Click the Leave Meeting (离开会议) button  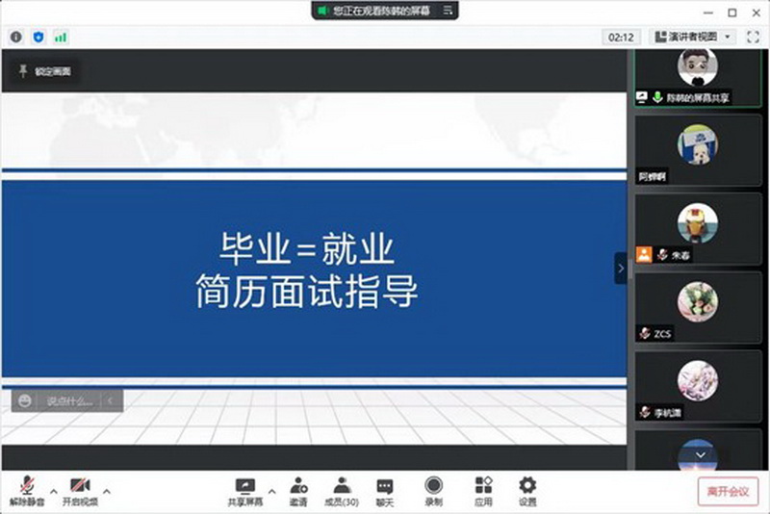(x=728, y=491)
